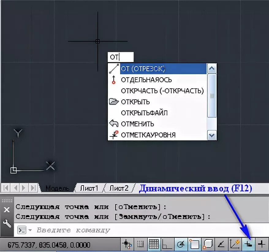
Task: Pick ОТКРЫТЬФАЙЛ in suggestion list
Action: 157,113
